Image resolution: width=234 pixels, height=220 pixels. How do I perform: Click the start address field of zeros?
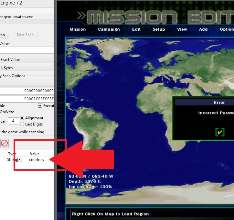tap(27, 91)
